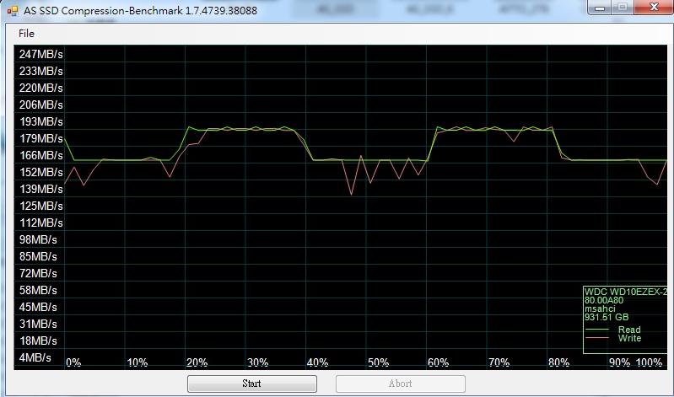
Task: Click the 50% x-axis label
Action: coord(378,362)
